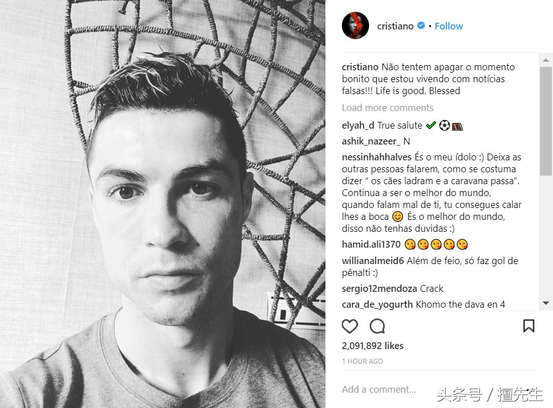
Task: Open elyah_d's profile
Action: coord(358,126)
